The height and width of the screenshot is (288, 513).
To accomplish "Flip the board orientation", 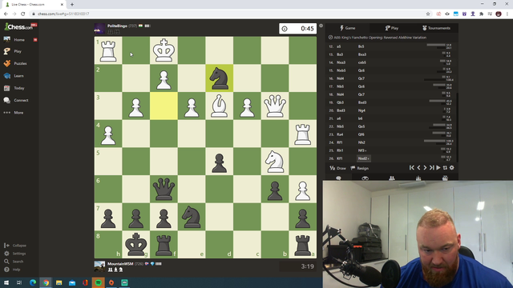I will coord(445,168).
